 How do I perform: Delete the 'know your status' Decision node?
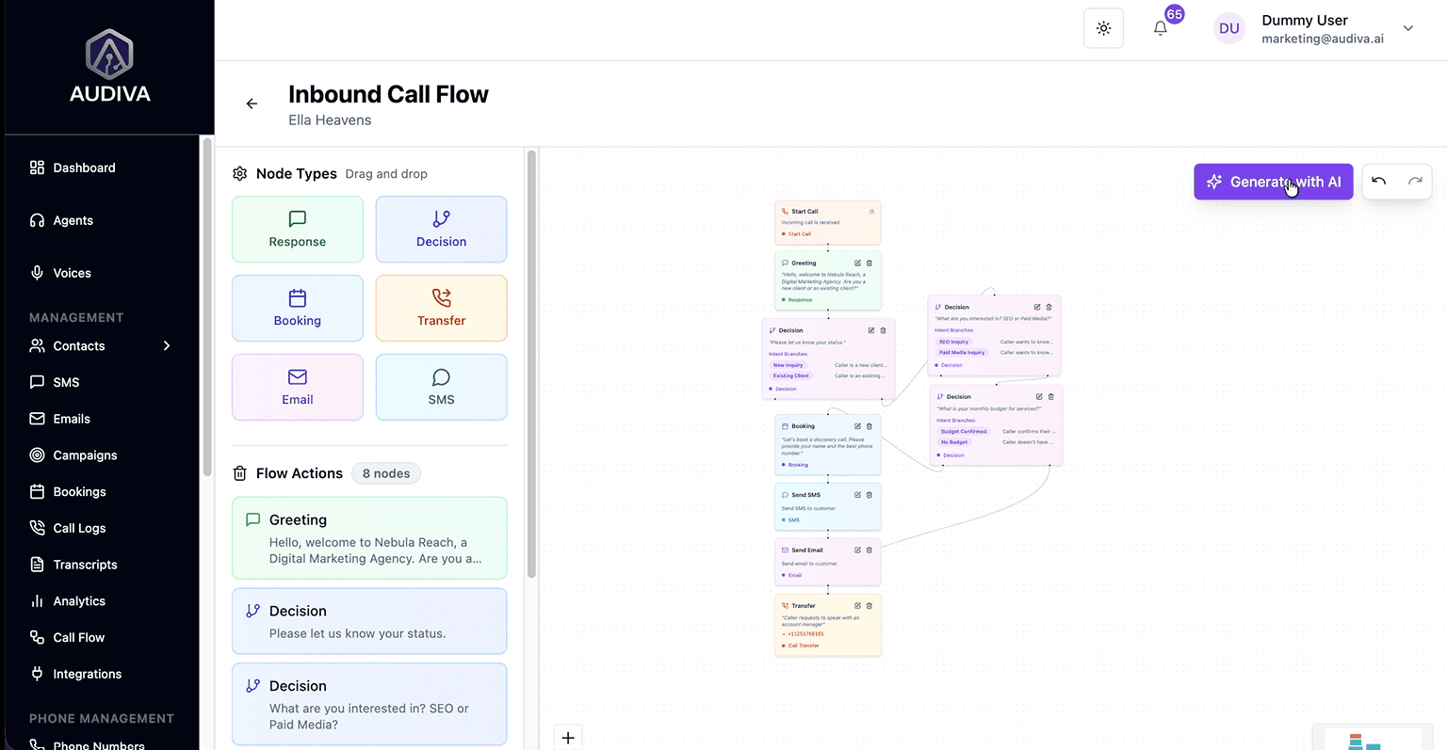pos(883,330)
